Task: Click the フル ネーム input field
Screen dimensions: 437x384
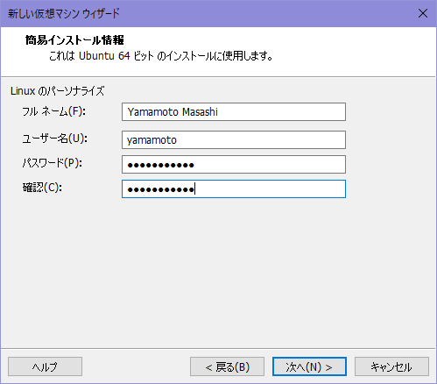Action: tap(234, 111)
